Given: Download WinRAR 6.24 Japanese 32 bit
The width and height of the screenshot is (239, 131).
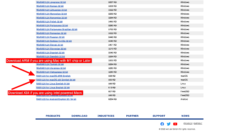Looking at the screenshot, I should [x=51, y=2].
